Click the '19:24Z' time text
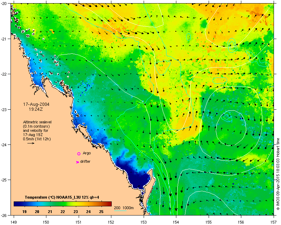 click(36, 109)
